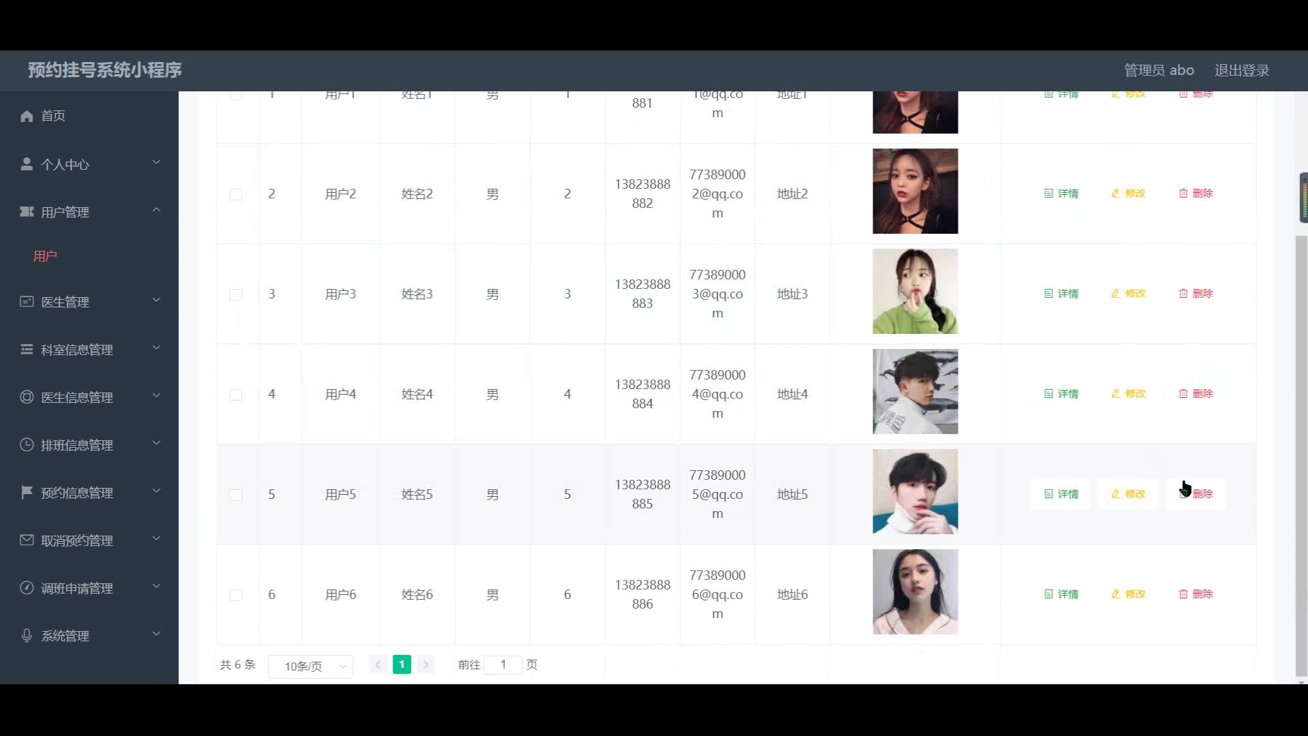1308x736 pixels.
Task: Click the previous page arrow in pagination
Action: (378, 664)
